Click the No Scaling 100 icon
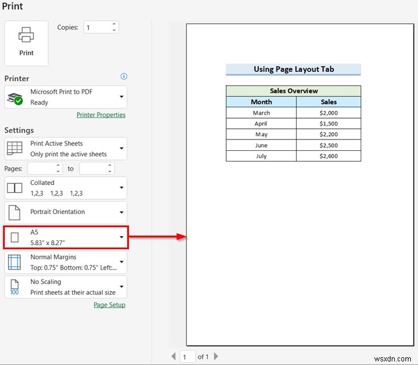Image resolution: width=418 pixels, height=365 pixels. (14, 287)
